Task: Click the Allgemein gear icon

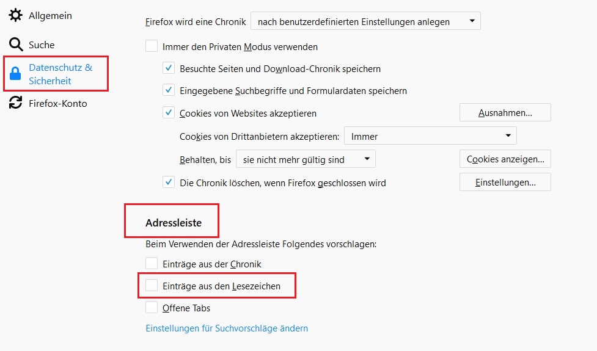Action: pyautogui.click(x=15, y=15)
